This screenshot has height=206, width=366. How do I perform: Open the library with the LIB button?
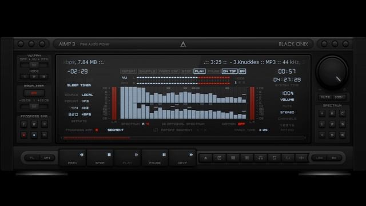319,158
